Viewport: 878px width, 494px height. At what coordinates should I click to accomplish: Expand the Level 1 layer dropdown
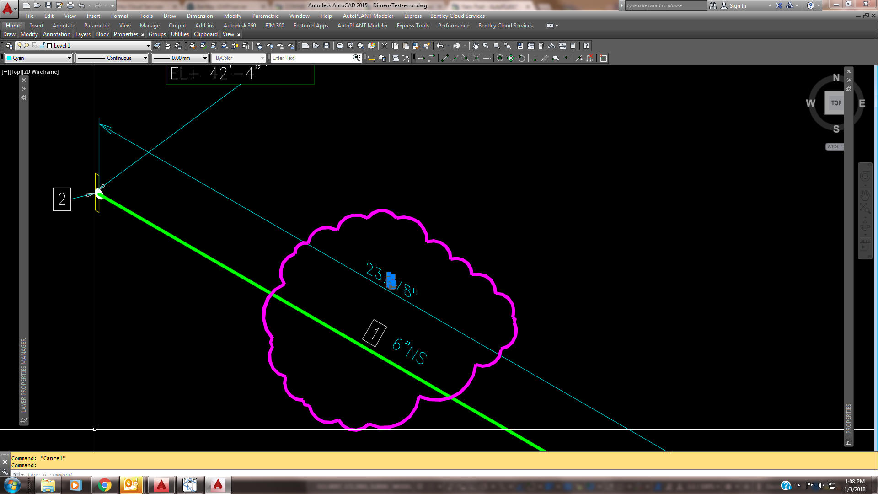point(148,46)
